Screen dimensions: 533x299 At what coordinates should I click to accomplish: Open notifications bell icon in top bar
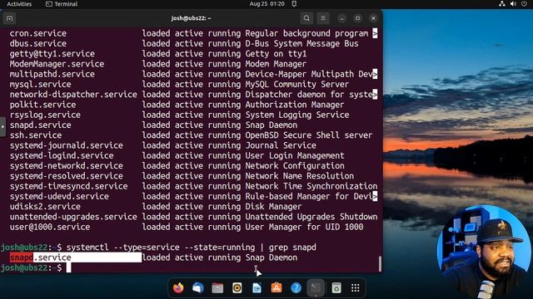coord(294,3)
